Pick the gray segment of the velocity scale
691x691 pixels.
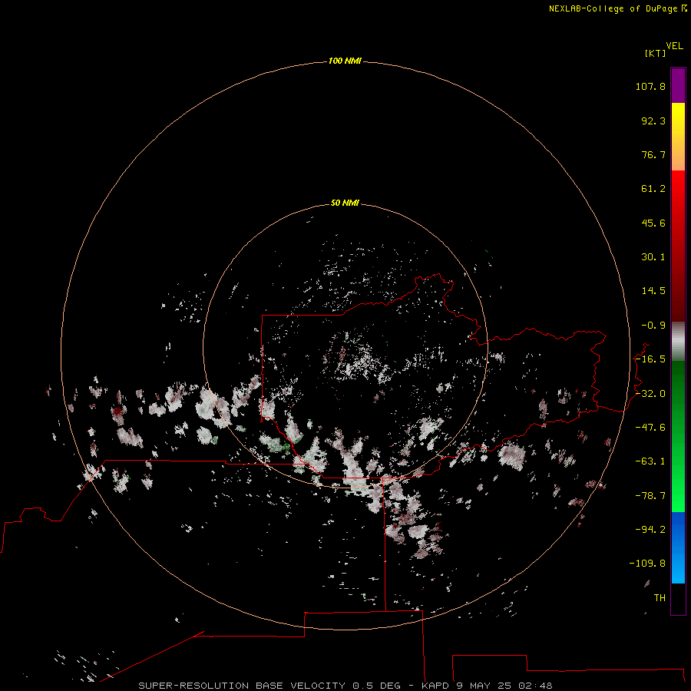click(678, 342)
